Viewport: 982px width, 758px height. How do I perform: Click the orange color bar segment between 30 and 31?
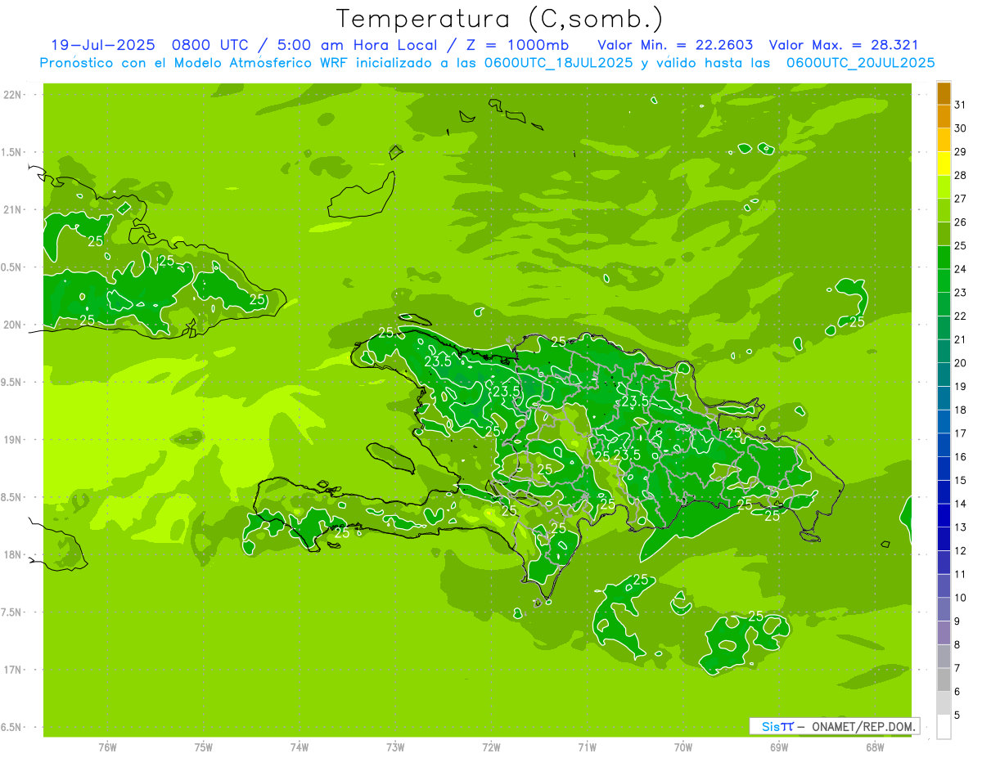pos(944,116)
